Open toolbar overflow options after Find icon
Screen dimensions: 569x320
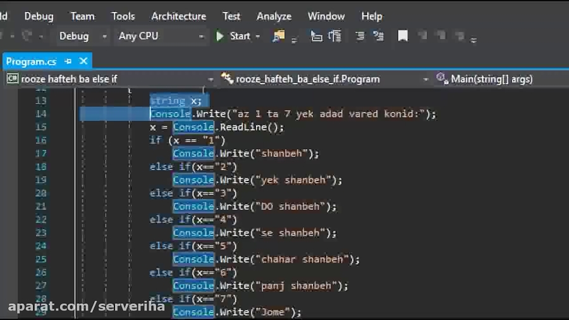[x=294, y=40]
